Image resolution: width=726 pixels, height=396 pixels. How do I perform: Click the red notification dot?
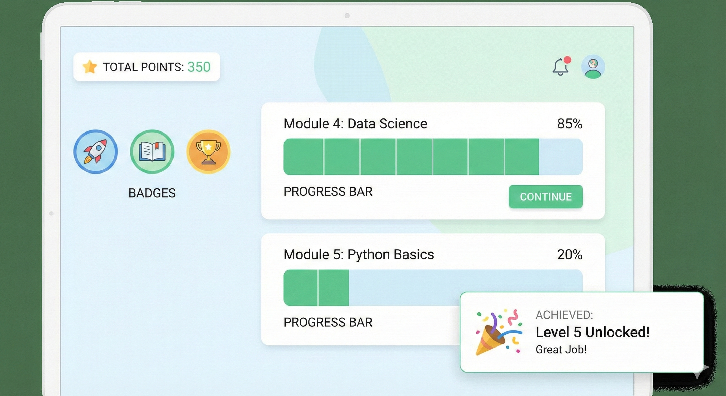(567, 60)
